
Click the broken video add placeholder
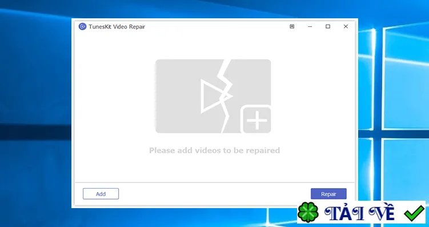pos(213,97)
